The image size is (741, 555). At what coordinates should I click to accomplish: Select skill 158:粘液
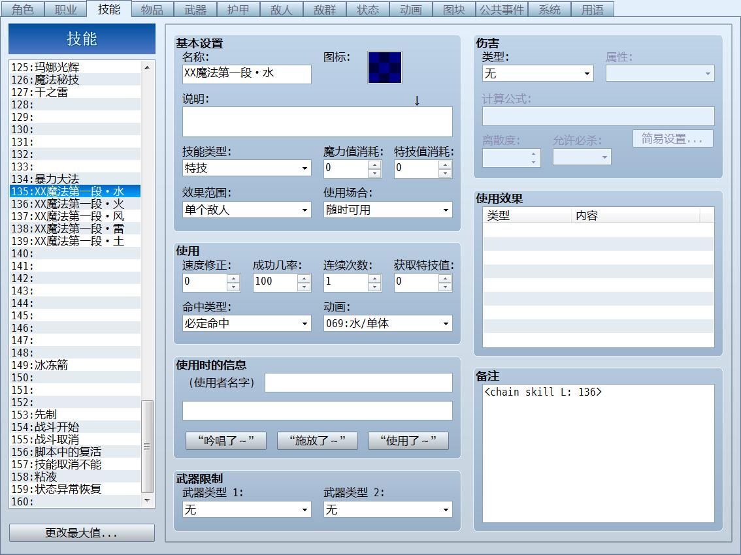tap(75, 477)
